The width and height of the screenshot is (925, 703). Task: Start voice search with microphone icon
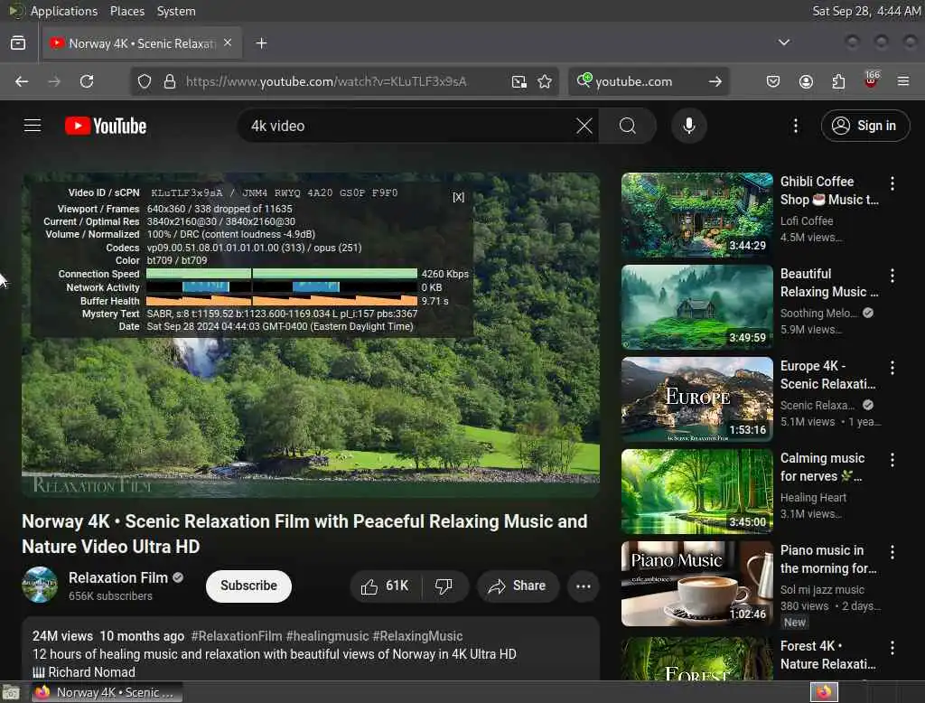(x=689, y=126)
